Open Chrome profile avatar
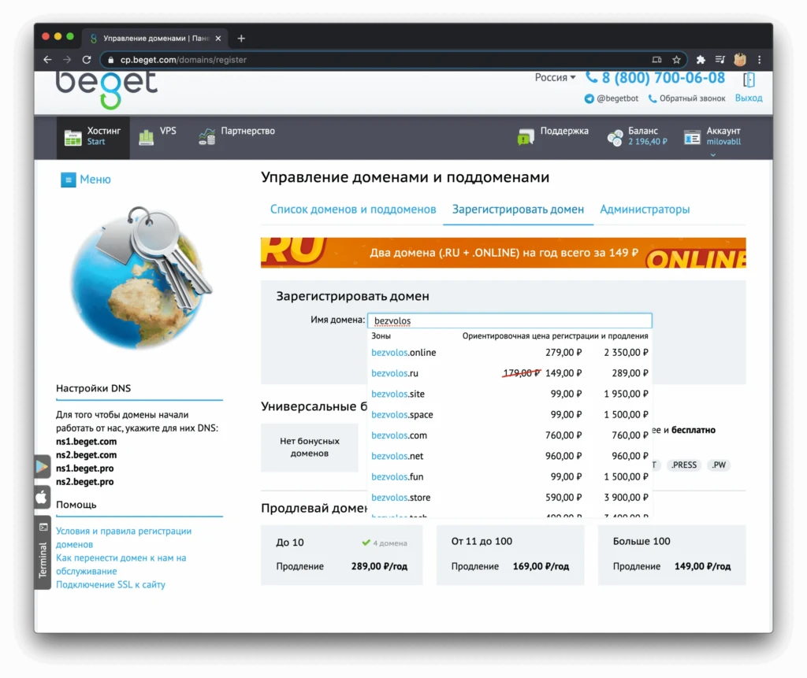The width and height of the screenshot is (807, 678). coord(739,60)
